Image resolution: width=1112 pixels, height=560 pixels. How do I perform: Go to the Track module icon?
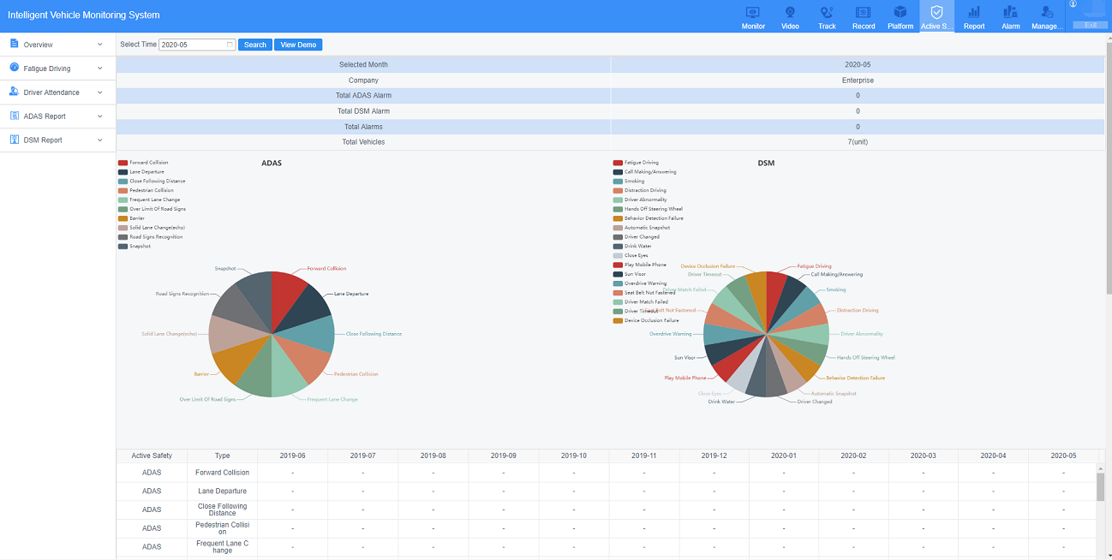click(827, 12)
